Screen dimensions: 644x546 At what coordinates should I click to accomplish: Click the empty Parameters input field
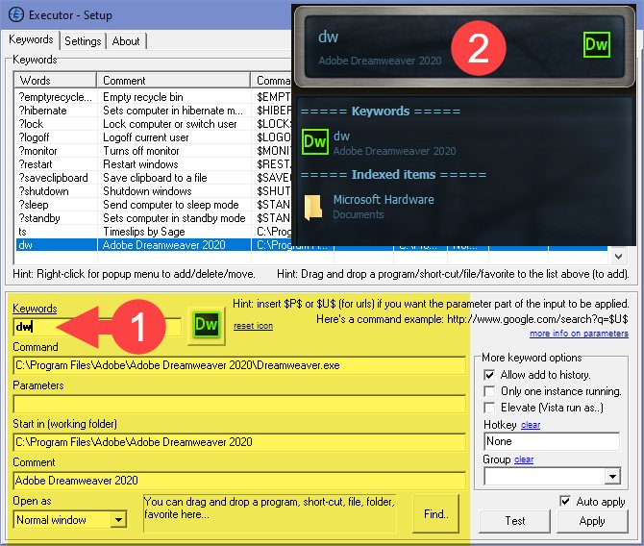239,404
